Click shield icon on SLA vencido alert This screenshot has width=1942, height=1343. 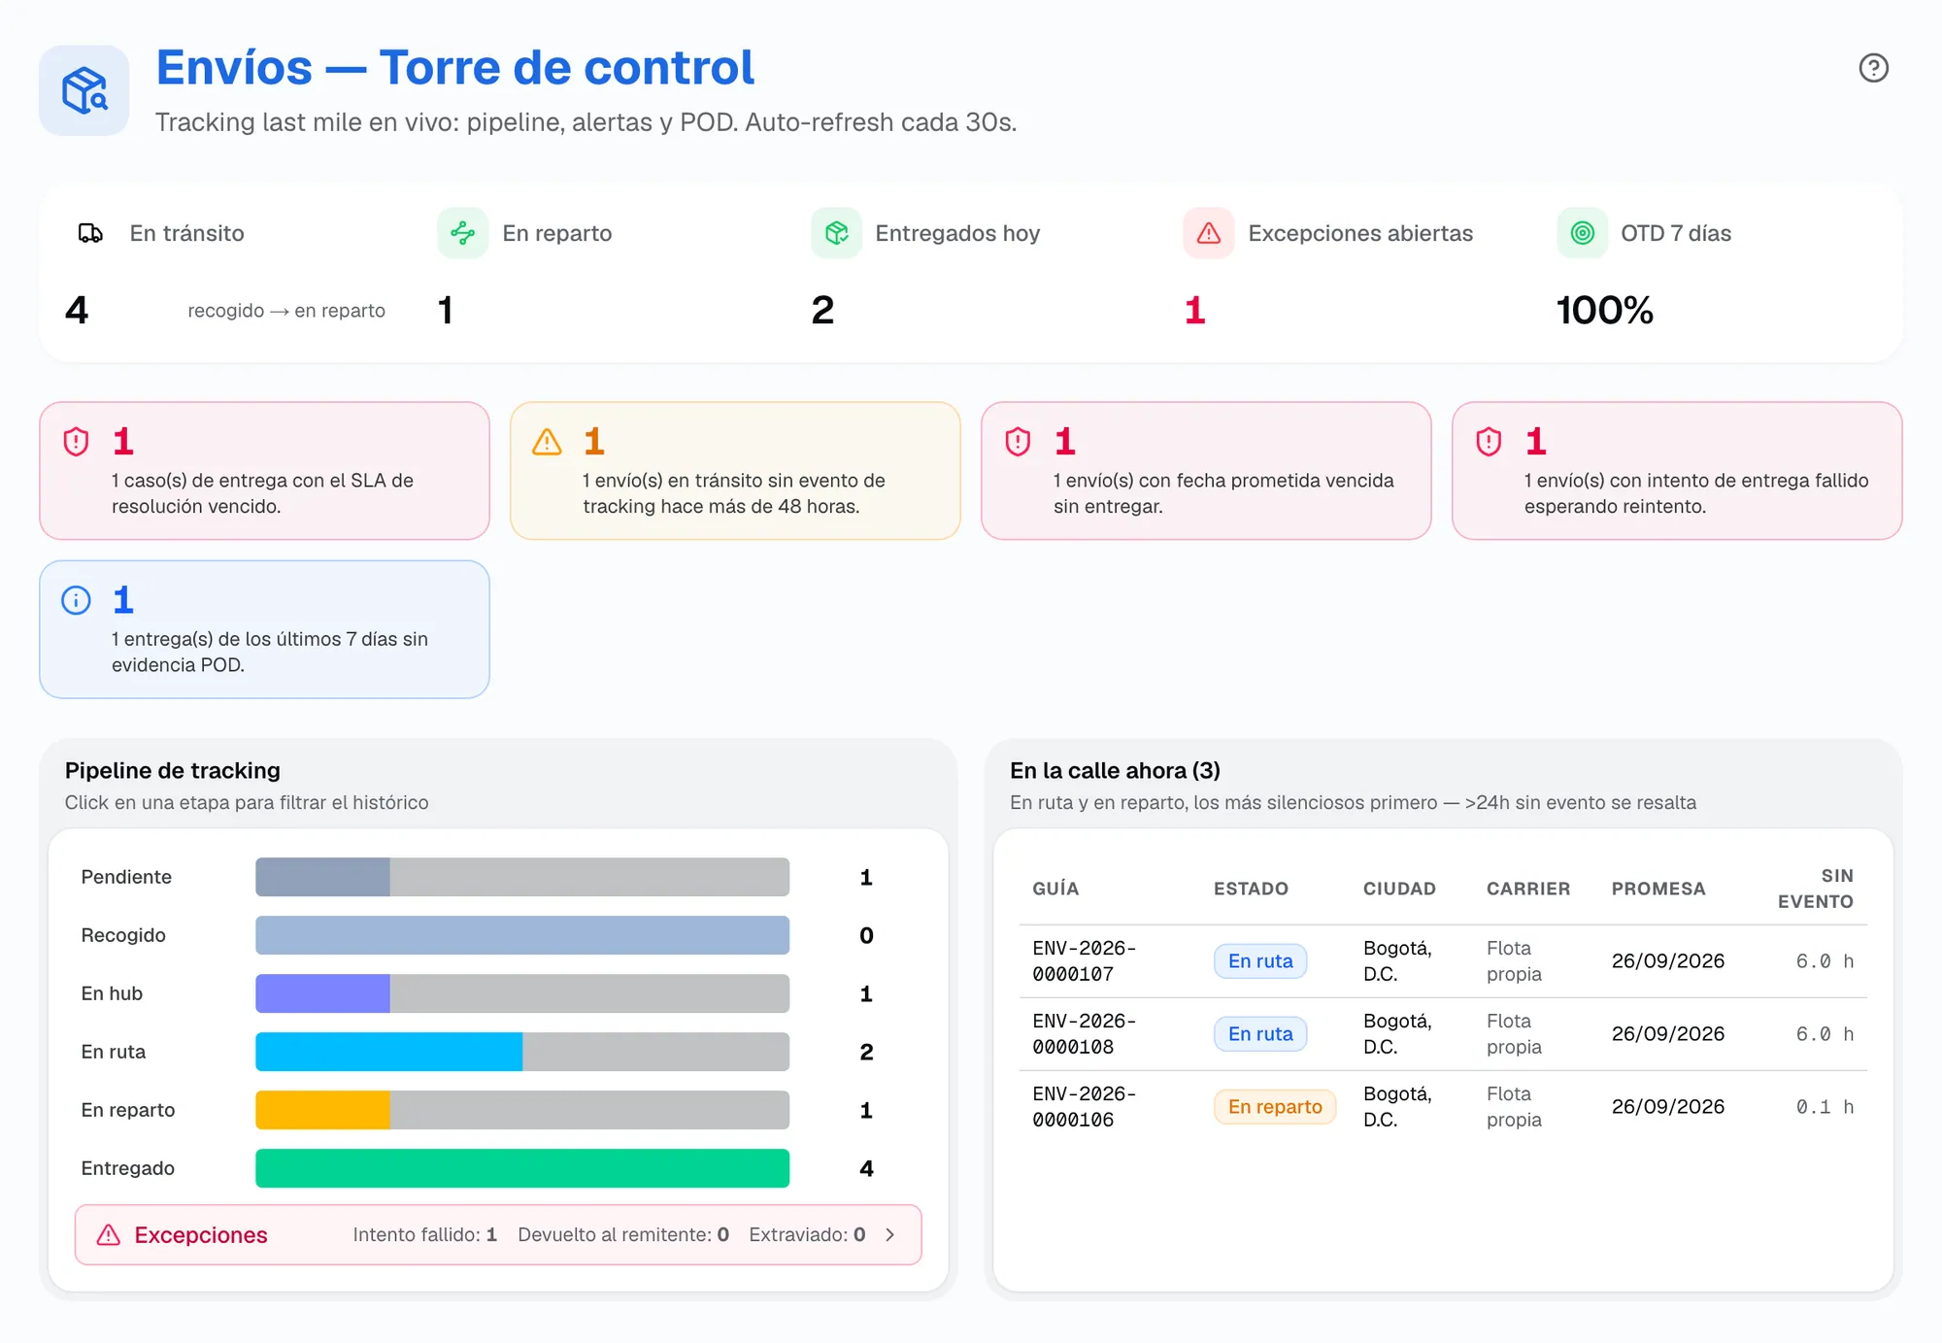tap(76, 442)
